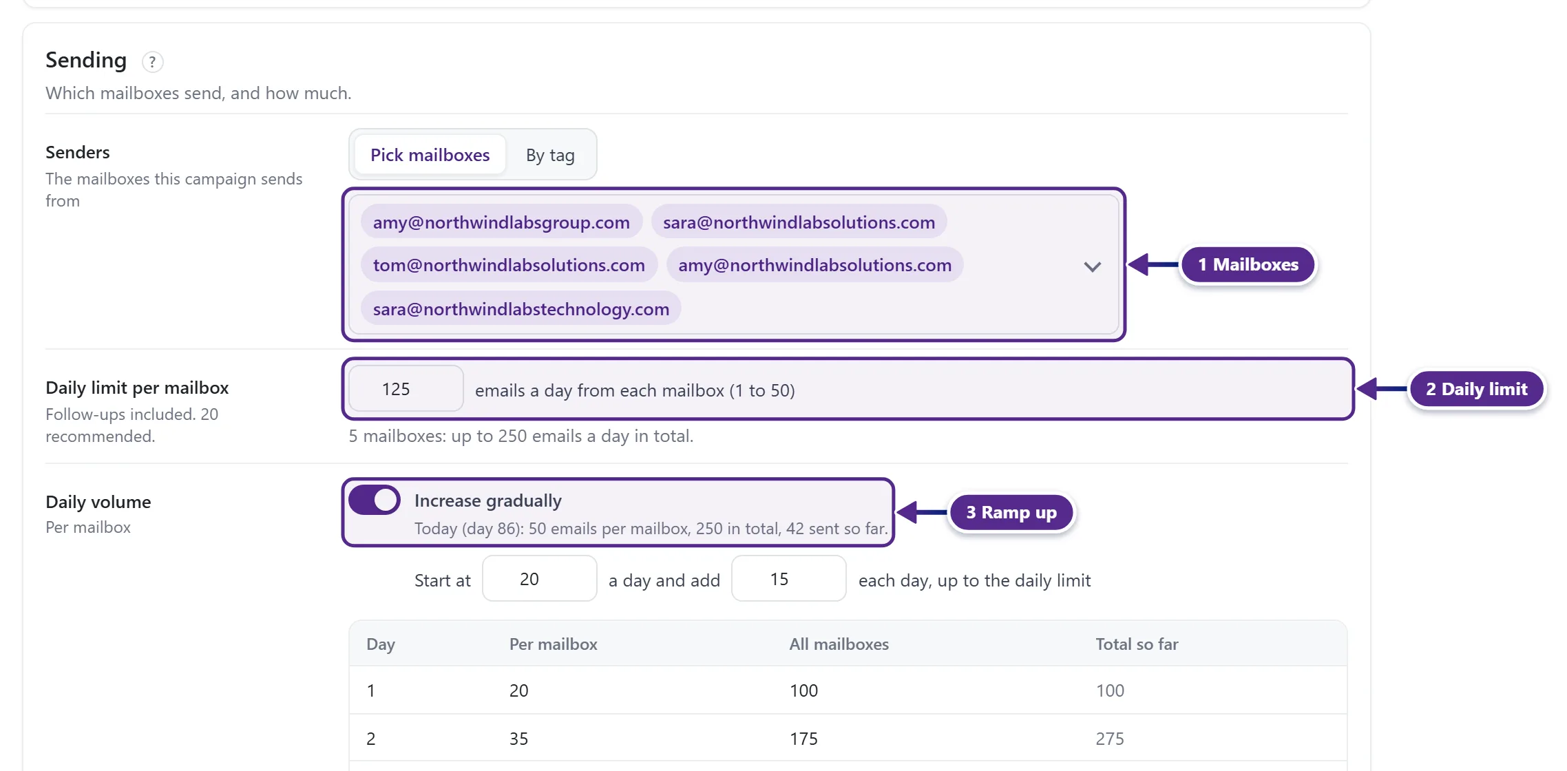
Task: Click the Today (day 86) status text
Action: coord(651,529)
